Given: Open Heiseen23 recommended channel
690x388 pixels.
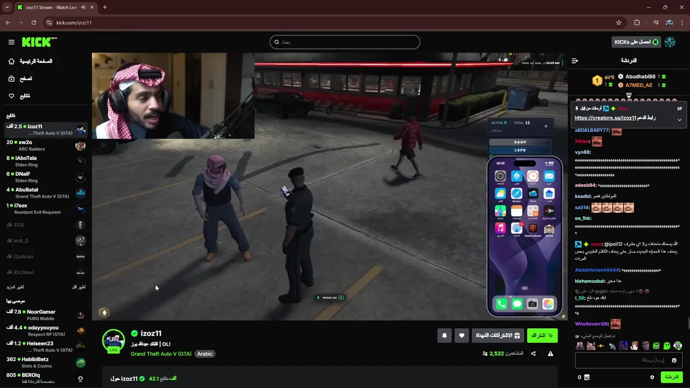Looking at the screenshot, I should (x=46, y=346).
